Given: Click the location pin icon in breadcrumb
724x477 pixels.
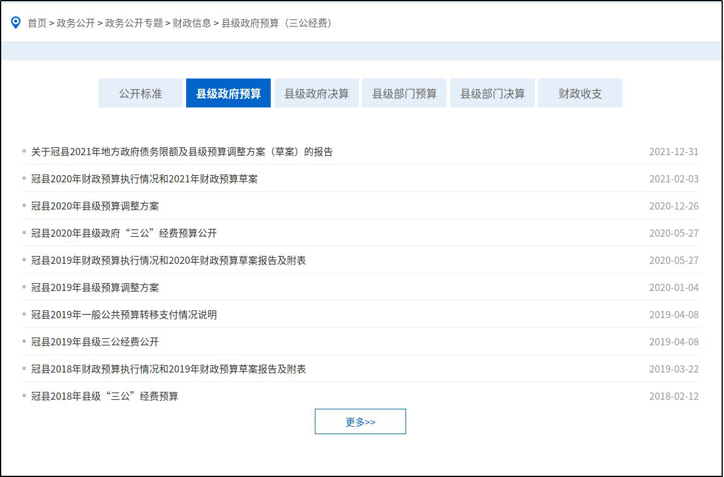Looking at the screenshot, I should pos(16,22).
